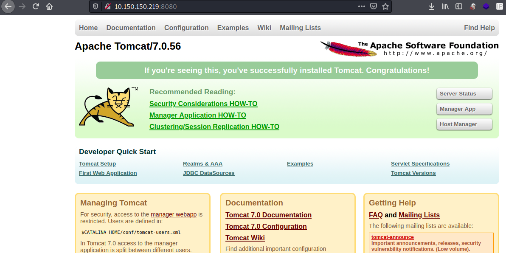
Task: Open the Mailing Lists item in top nav bar
Action: (x=300, y=28)
